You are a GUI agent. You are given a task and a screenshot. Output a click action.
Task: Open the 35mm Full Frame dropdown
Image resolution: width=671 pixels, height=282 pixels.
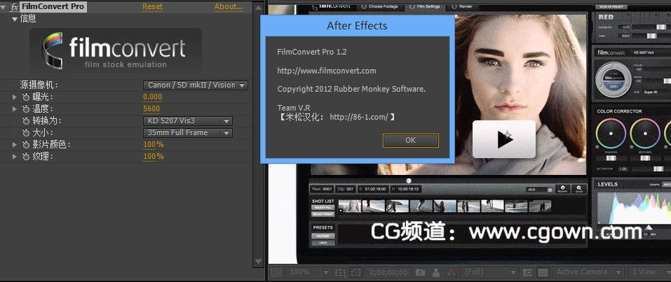[x=188, y=133]
